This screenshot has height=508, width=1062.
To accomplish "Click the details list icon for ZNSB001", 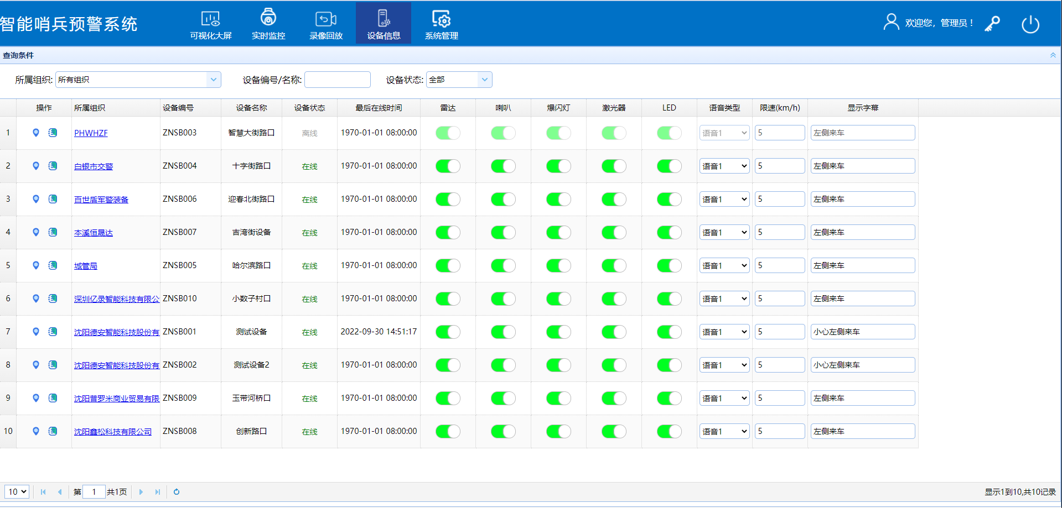I will pos(53,332).
